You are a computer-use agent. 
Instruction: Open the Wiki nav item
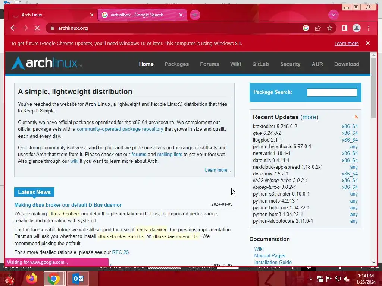coord(236,64)
